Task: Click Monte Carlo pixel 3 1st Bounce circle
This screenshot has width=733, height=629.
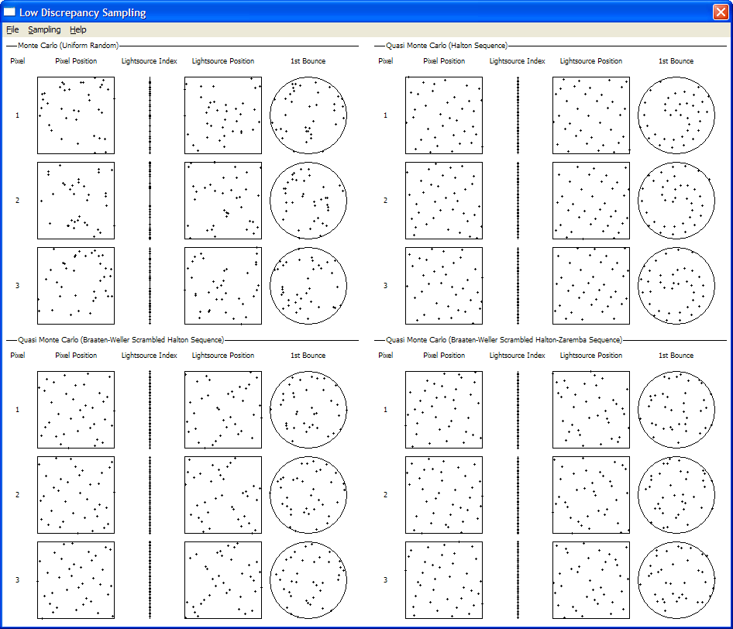Action: pos(308,286)
